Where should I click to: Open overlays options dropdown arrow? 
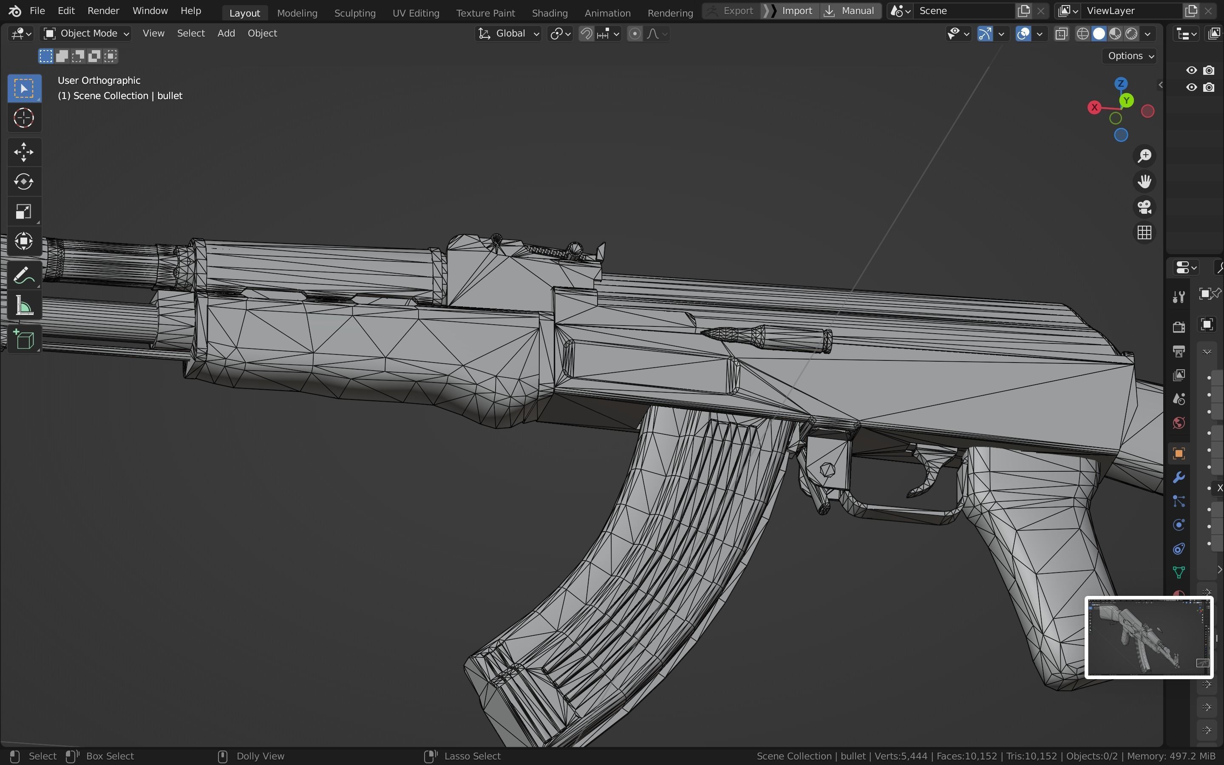[1040, 34]
